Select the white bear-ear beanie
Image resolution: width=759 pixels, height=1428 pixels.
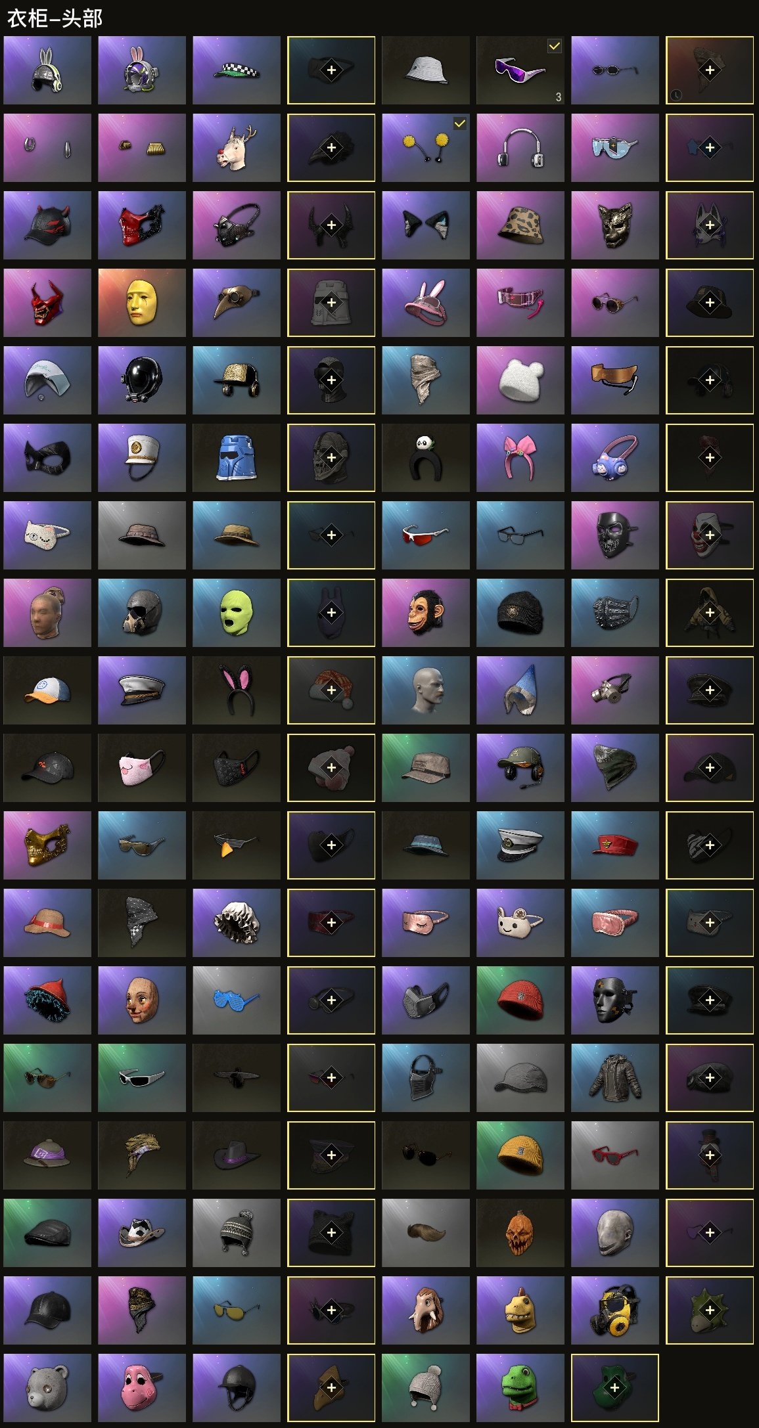click(x=520, y=380)
